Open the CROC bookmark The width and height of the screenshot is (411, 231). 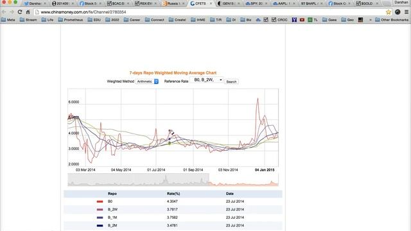point(279,20)
